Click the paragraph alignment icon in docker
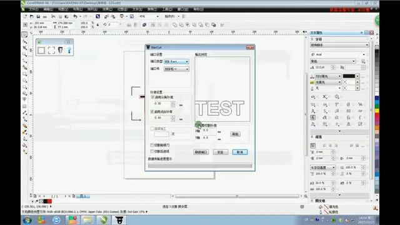The width and height of the screenshot is (400, 225). [313, 146]
